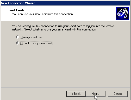
Task: Click the network cable connector wizard icon
Action: coord(122,13)
